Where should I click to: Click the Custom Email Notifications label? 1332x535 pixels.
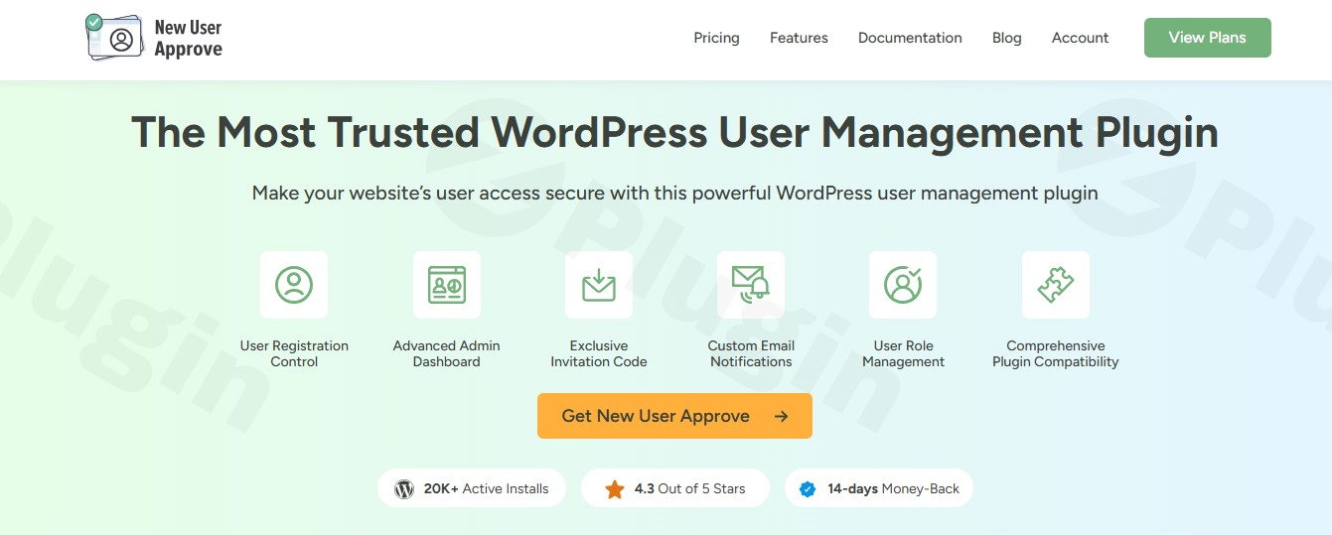(x=751, y=353)
